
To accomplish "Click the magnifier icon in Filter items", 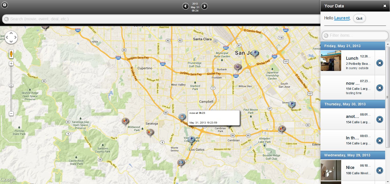I will (x=326, y=36).
